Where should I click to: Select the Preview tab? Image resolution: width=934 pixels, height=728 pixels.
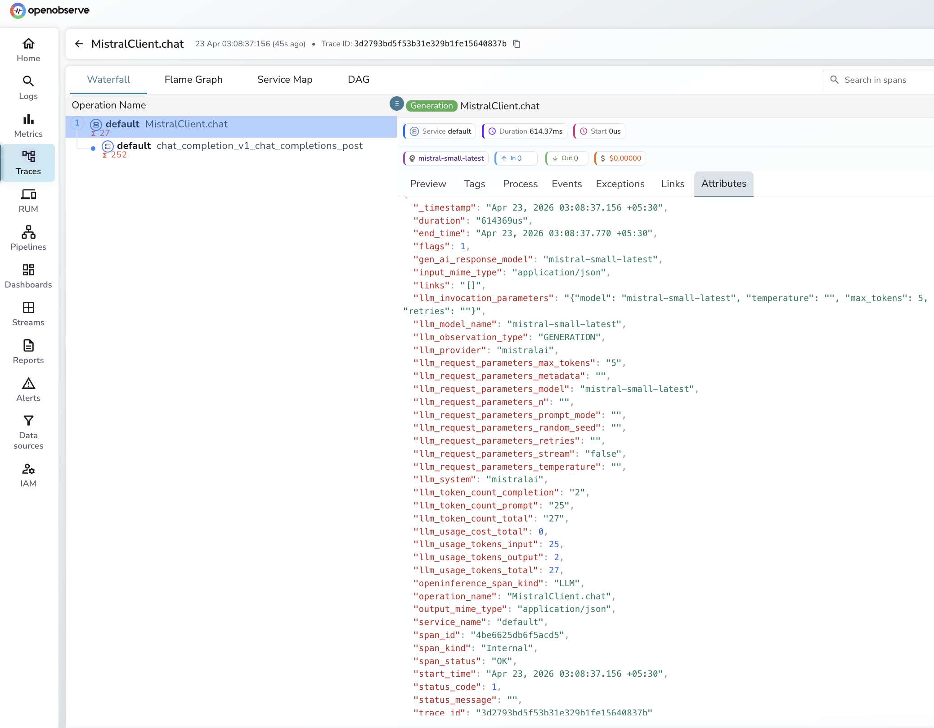pos(428,184)
